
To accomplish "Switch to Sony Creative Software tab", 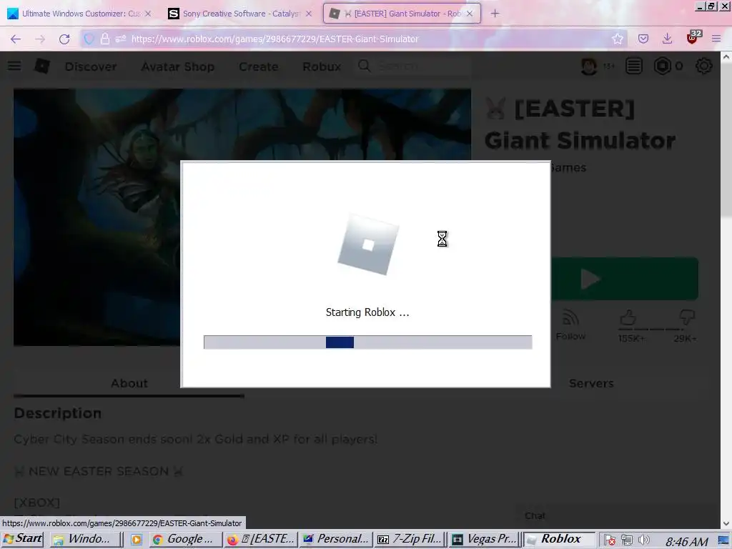I will tap(240, 14).
